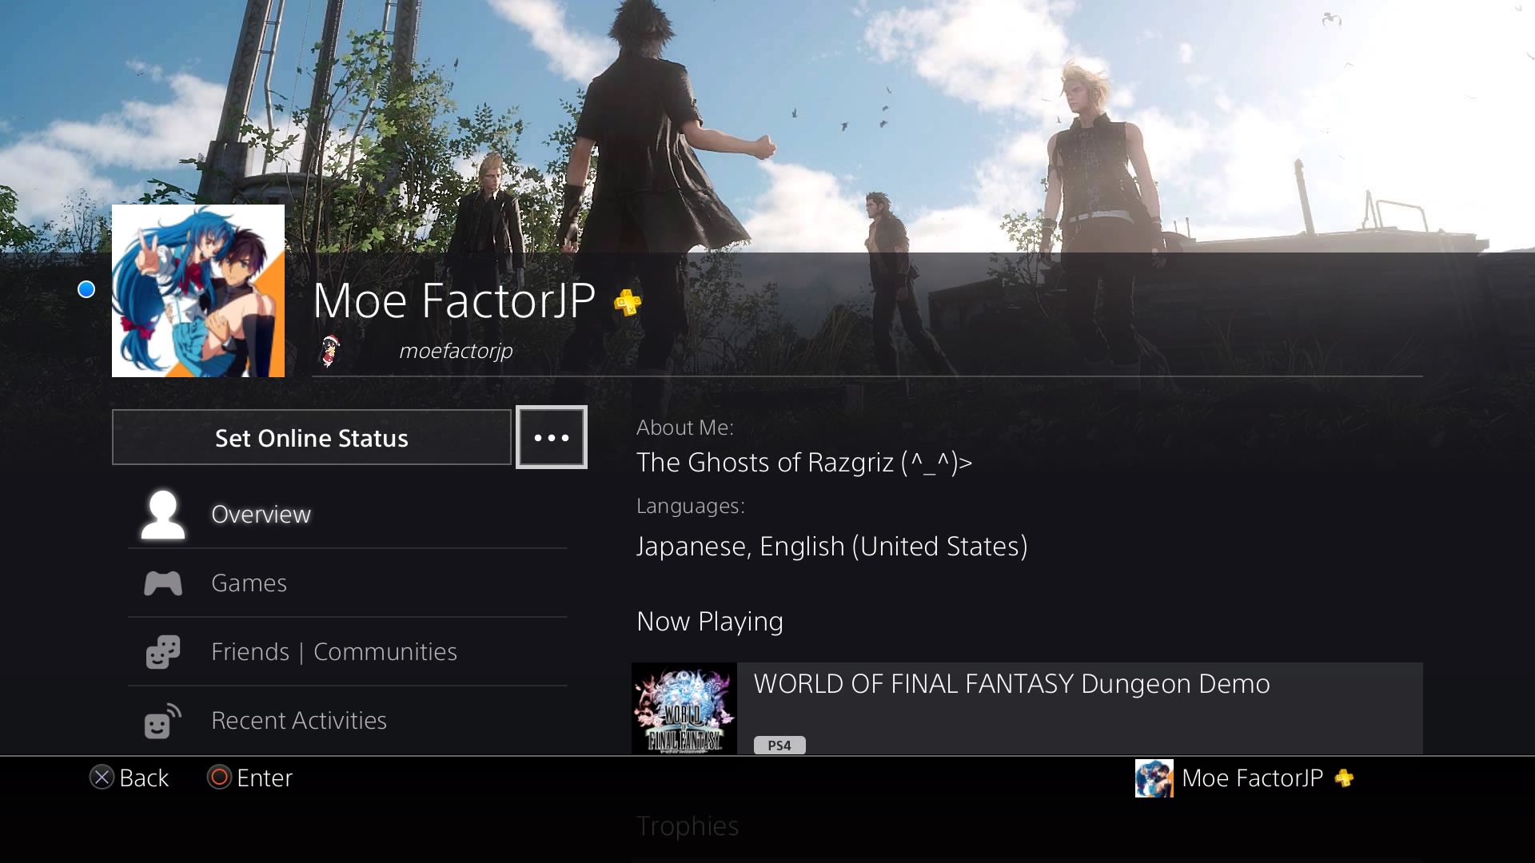Click the Recent Activities broadcast icon
Screen dimensions: 1535x863
coord(163,721)
